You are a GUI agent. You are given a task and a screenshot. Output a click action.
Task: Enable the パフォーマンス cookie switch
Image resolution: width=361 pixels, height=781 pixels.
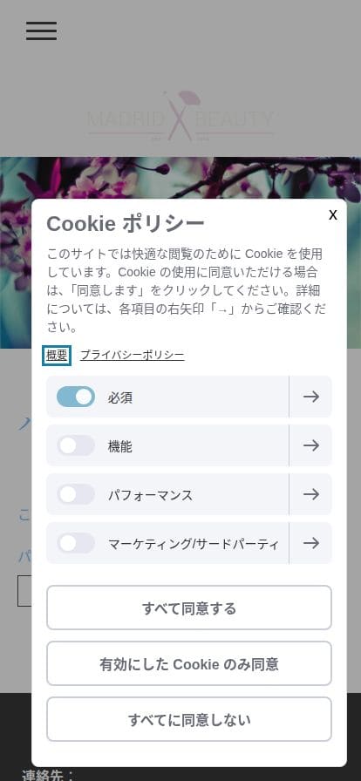point(76,494)
